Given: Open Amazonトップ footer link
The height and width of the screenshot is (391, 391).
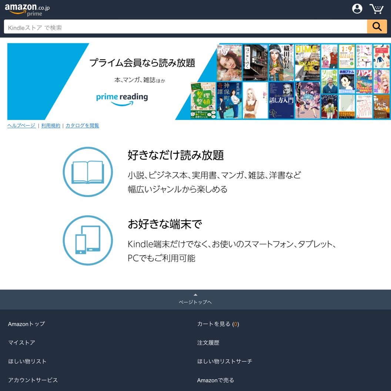Looking at the screenshot, I should 26,324.
